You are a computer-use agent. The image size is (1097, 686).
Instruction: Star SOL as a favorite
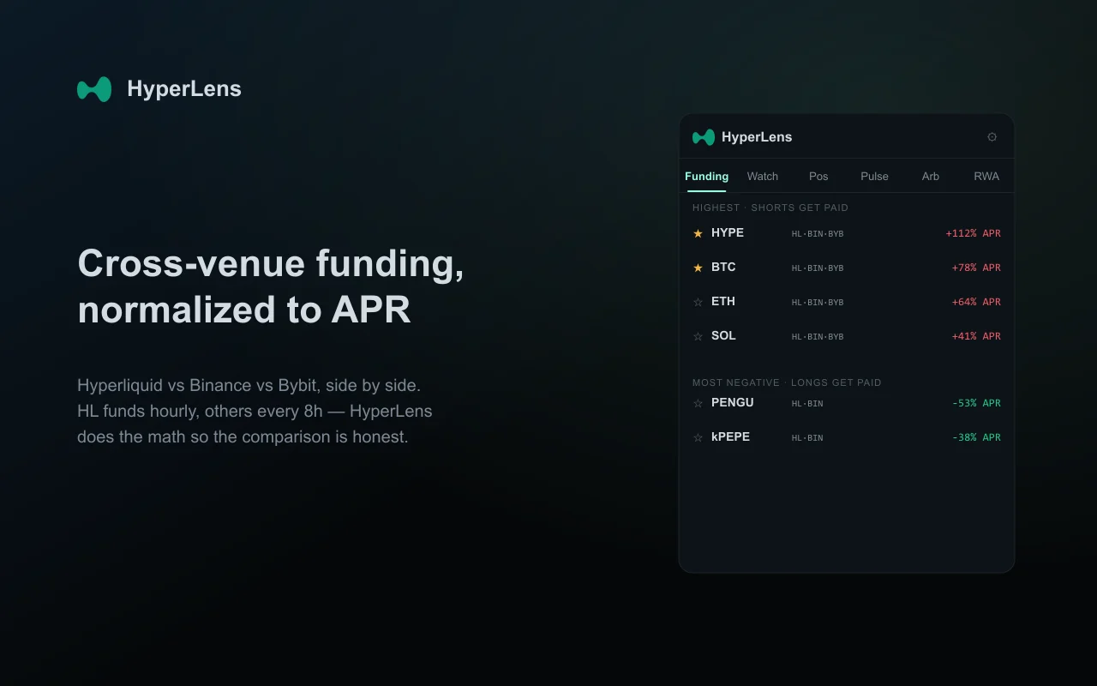pyautogui.click(x=698, y=336)
